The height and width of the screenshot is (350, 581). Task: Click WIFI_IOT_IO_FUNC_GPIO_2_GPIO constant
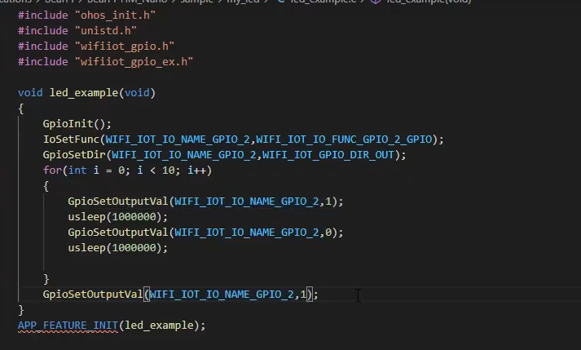[x=344, y=140]
